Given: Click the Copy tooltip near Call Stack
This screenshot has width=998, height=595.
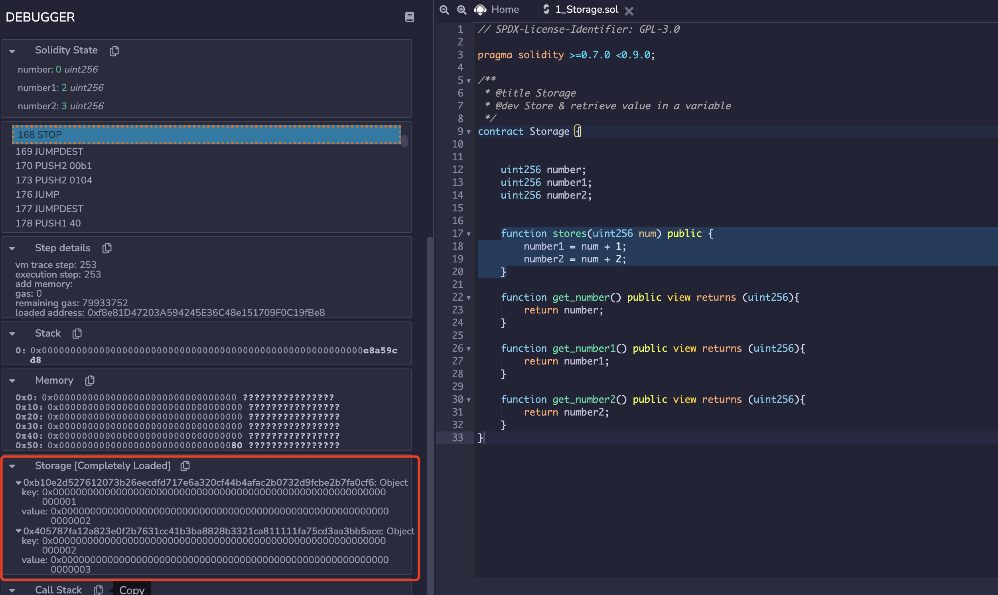Looking at the screenshot, I should tap(132, 589).
